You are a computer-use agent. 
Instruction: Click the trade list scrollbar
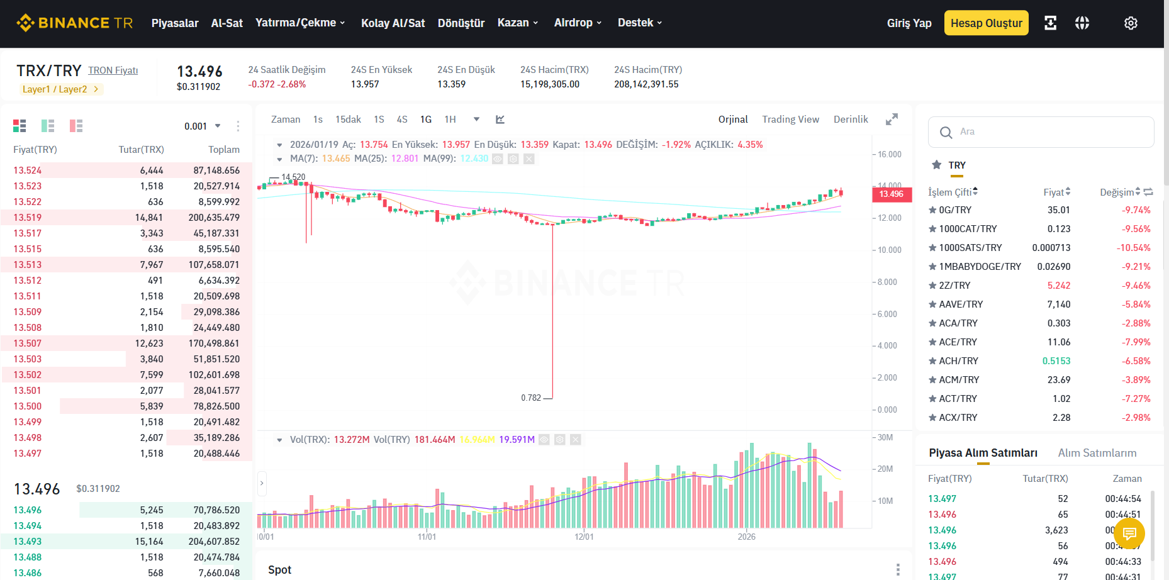click(x=1152, y=525)
